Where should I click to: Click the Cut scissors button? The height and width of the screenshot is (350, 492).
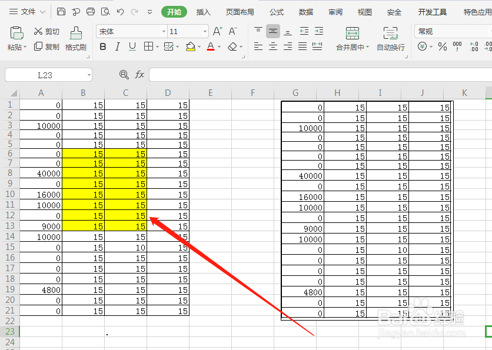[x=46, y=31]
